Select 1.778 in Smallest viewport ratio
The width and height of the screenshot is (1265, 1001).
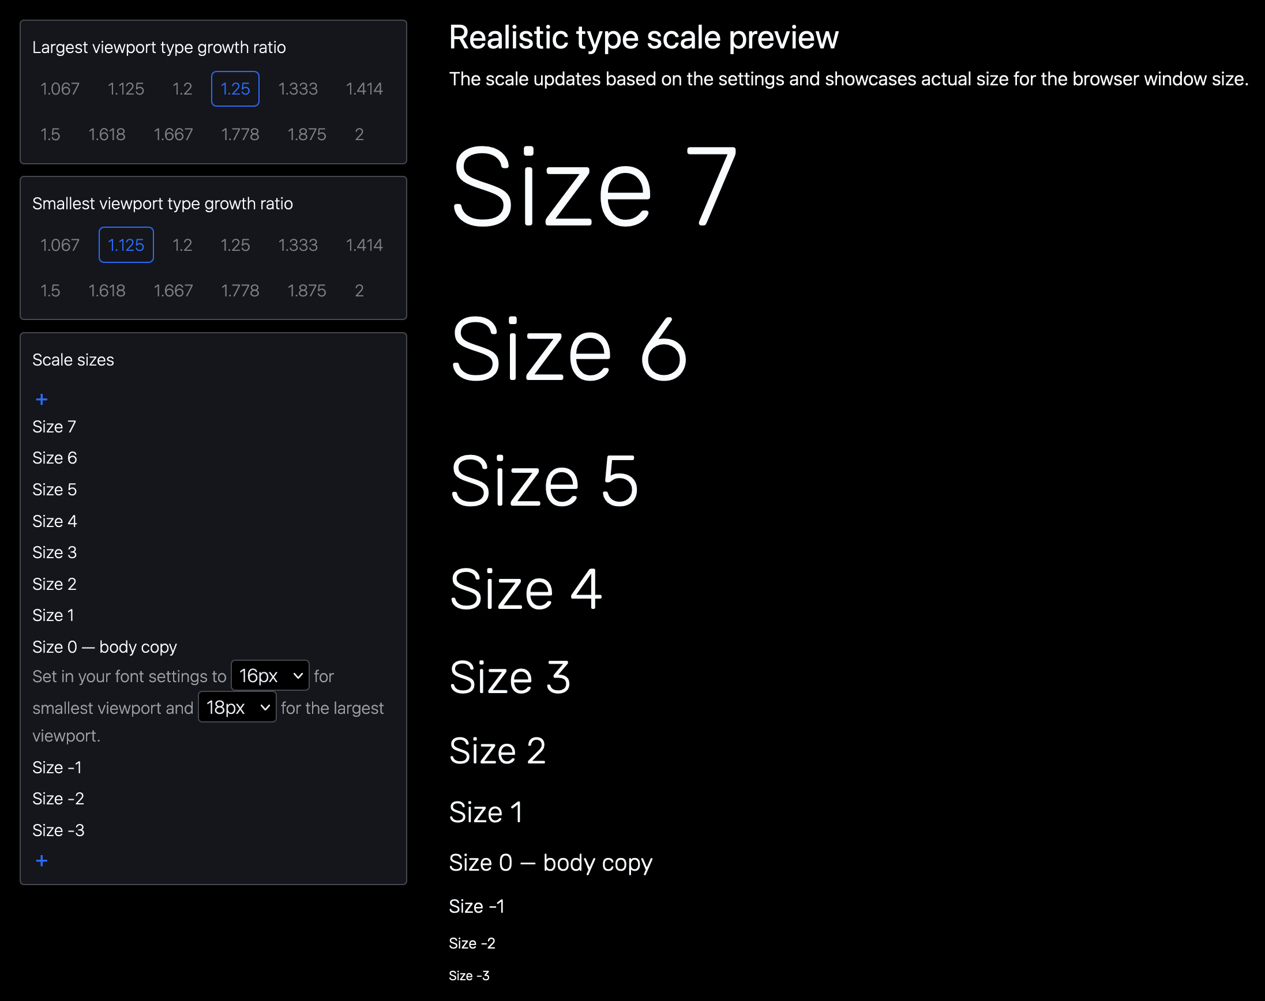241,291
